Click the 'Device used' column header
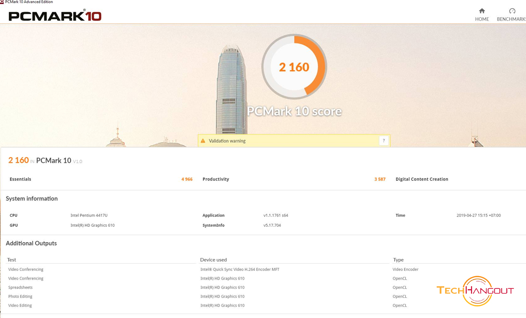This screenshot has height=318, width=526. (213, 260)
